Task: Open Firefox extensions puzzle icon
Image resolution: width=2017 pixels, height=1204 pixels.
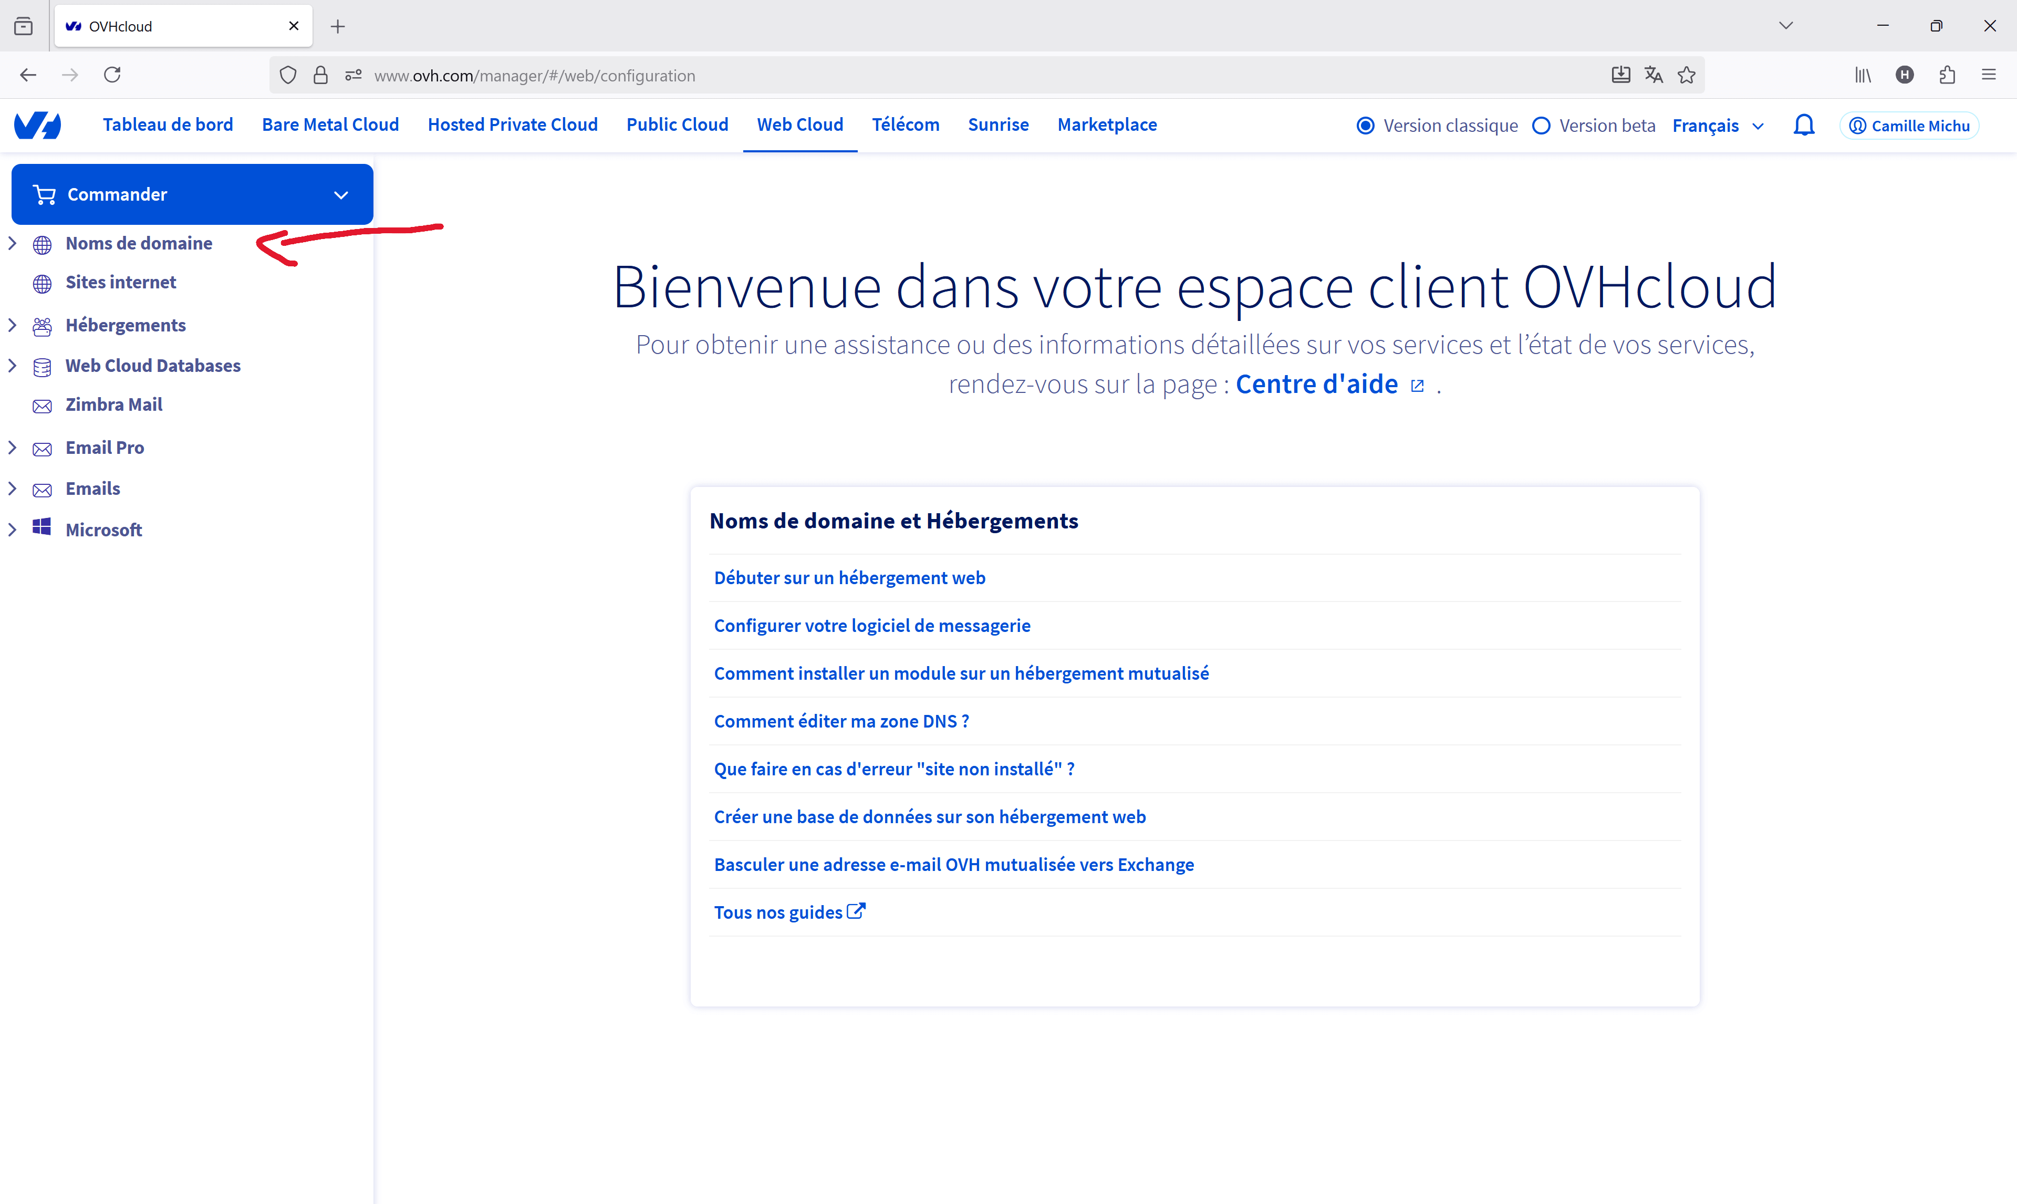Action: pos(1947,76)
